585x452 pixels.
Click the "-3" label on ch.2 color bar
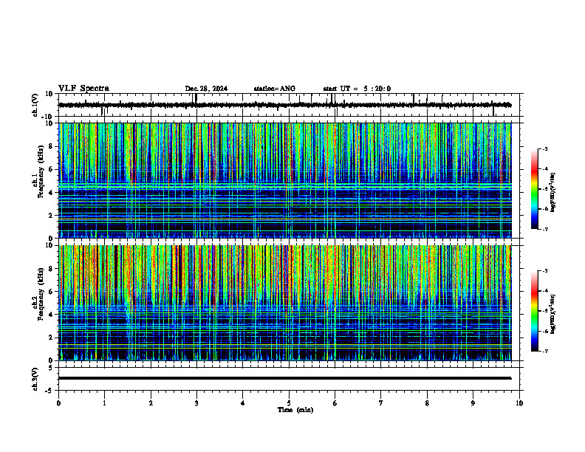[x=545, y=271]
